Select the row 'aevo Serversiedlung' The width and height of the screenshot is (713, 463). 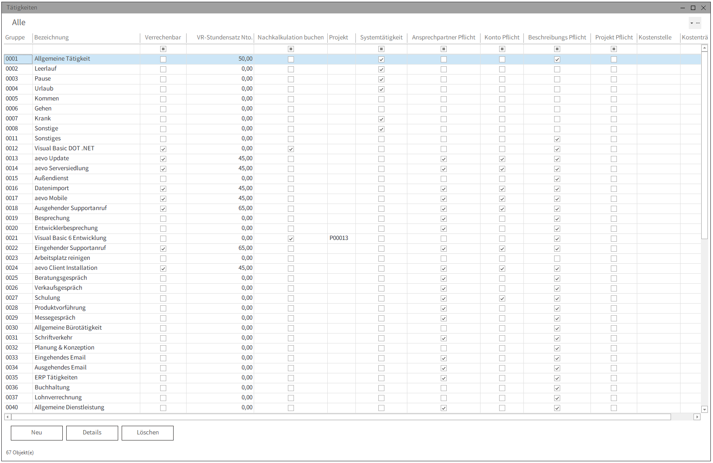pos(352,168)
